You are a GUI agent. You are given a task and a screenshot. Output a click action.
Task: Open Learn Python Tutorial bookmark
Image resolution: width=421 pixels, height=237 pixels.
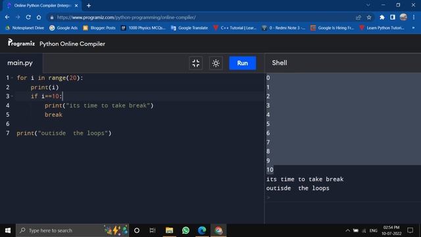pos(382,28)
